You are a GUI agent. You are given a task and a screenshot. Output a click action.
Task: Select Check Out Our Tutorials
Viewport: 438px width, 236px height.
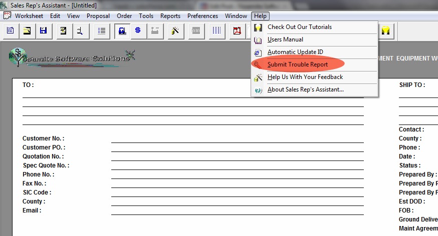(x=299, y=27)
